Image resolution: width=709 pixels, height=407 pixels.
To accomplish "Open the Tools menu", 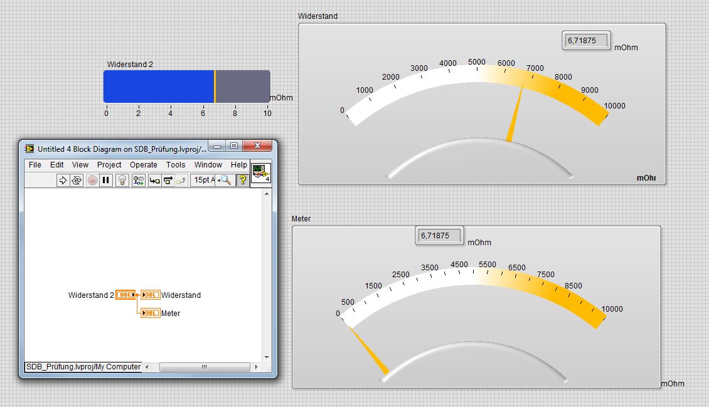I will (176, 165).
